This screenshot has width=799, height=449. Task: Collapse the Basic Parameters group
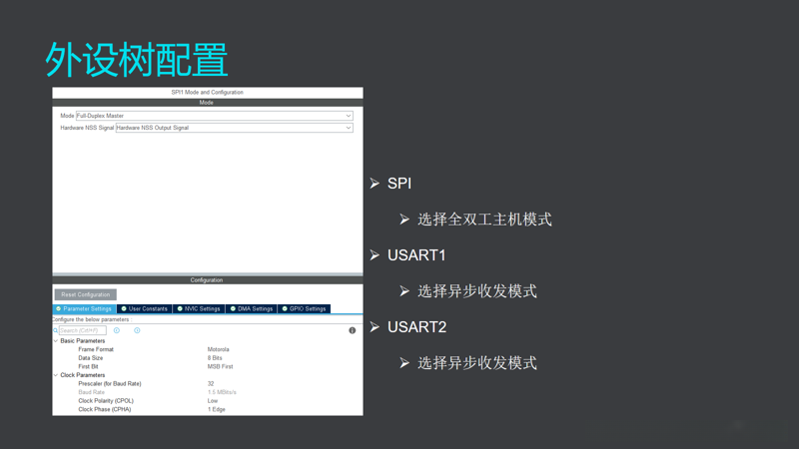[56, 341]
